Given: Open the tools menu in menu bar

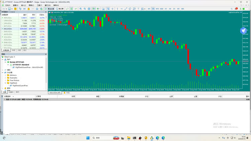Looking at the screenshot, I should [x=39, y=5].
